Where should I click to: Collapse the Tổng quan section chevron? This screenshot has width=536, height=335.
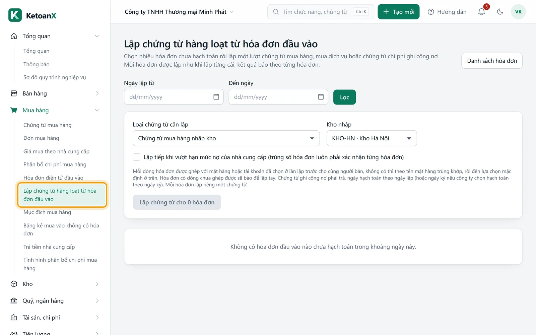click(97, 36)
